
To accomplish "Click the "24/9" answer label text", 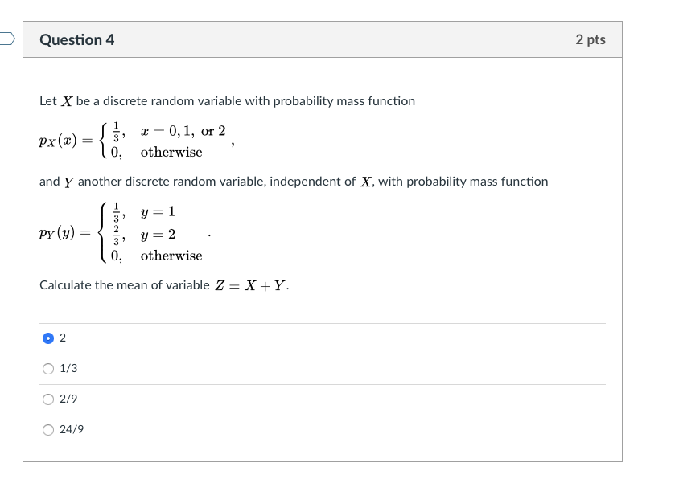I will (x=72, y=430).
